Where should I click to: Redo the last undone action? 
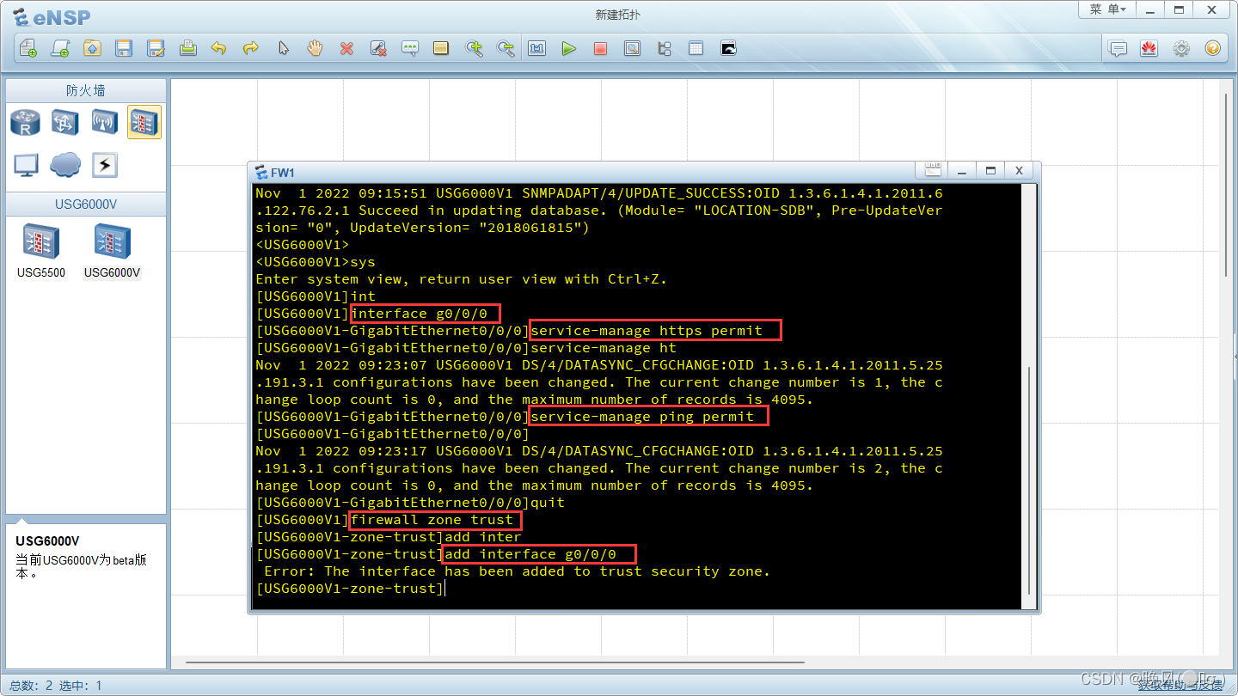[x=251, y=48]
